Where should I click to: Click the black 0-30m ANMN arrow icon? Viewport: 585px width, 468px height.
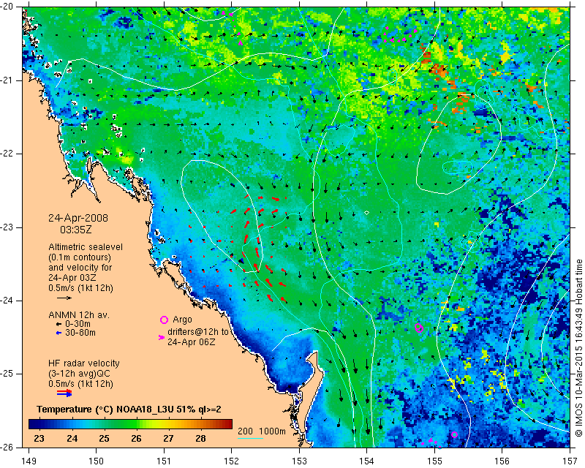tap(58, 324)
